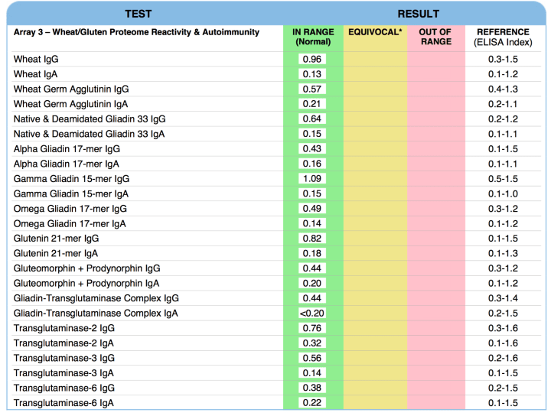Screen dimensions: 551x416
Task: Click the Gamma Gliadin 15-mer IgG value 1.09
Action: pos(312,178)
